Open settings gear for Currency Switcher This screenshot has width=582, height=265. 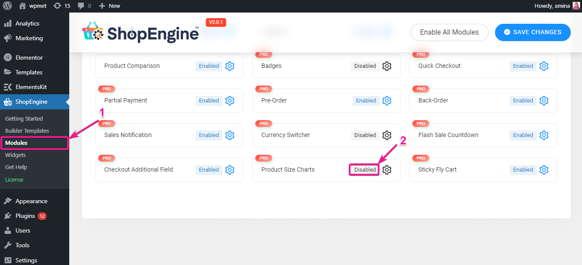pyautogui.click(x=387, y=135)
